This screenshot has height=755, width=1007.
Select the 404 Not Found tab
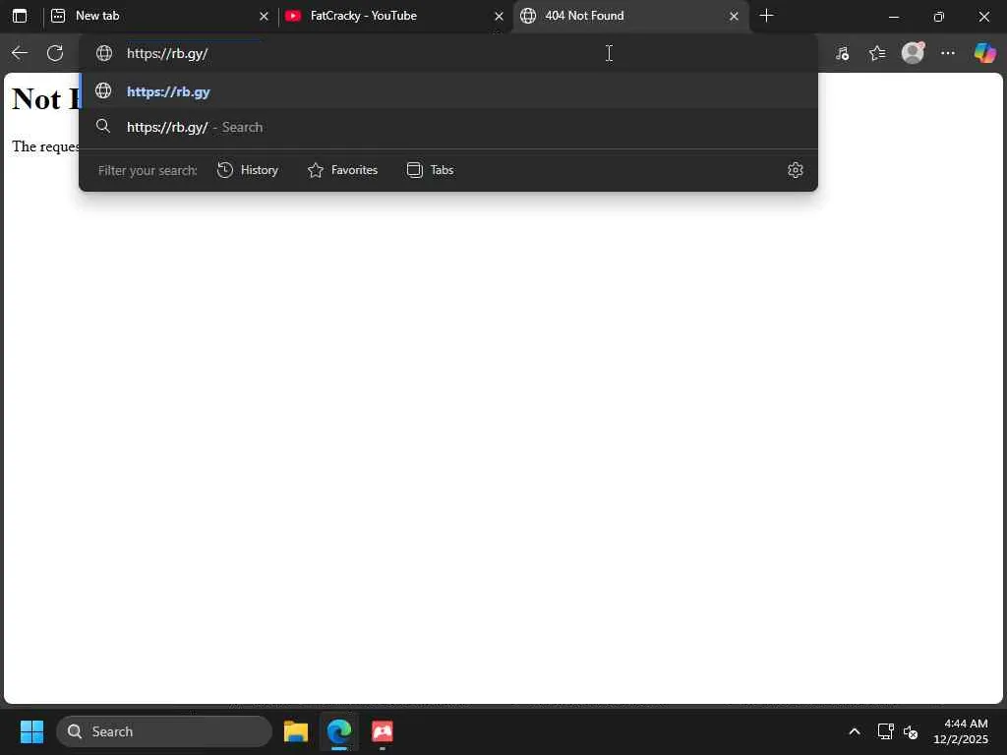pos(630,16)
